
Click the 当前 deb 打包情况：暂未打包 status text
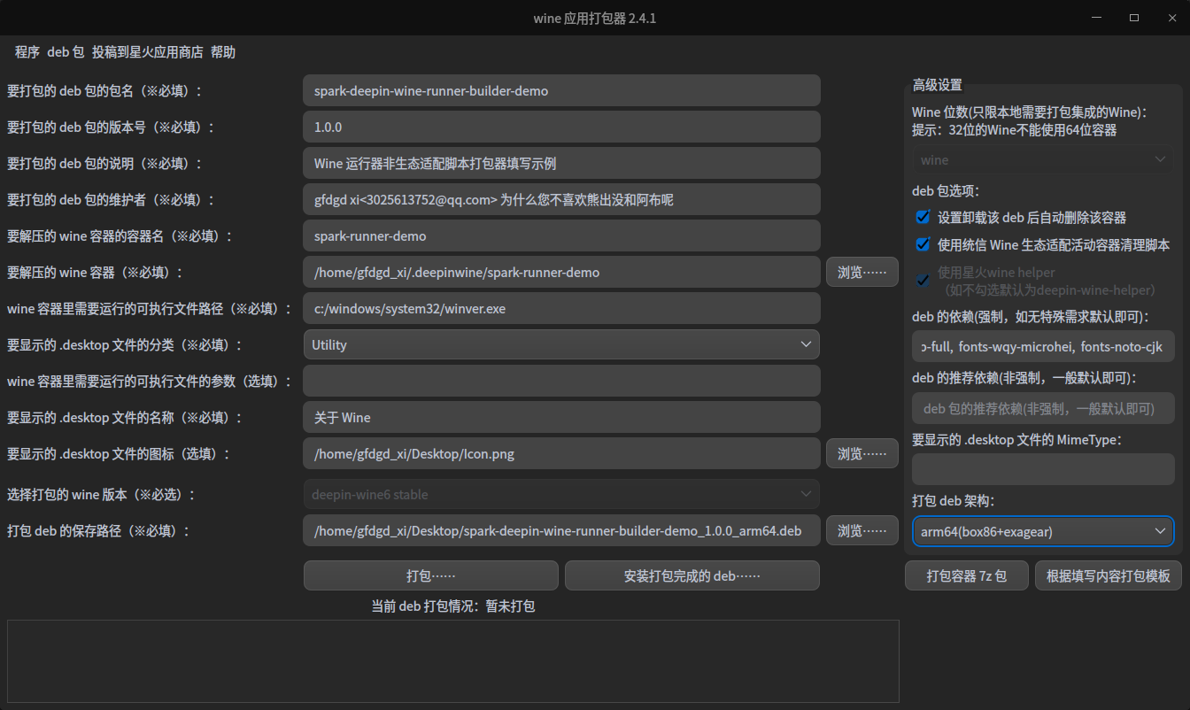pos(453,606)
